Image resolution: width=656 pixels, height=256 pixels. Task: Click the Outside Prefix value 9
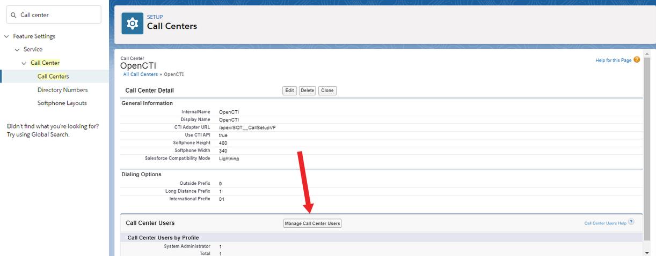click(x=220, y=183)
